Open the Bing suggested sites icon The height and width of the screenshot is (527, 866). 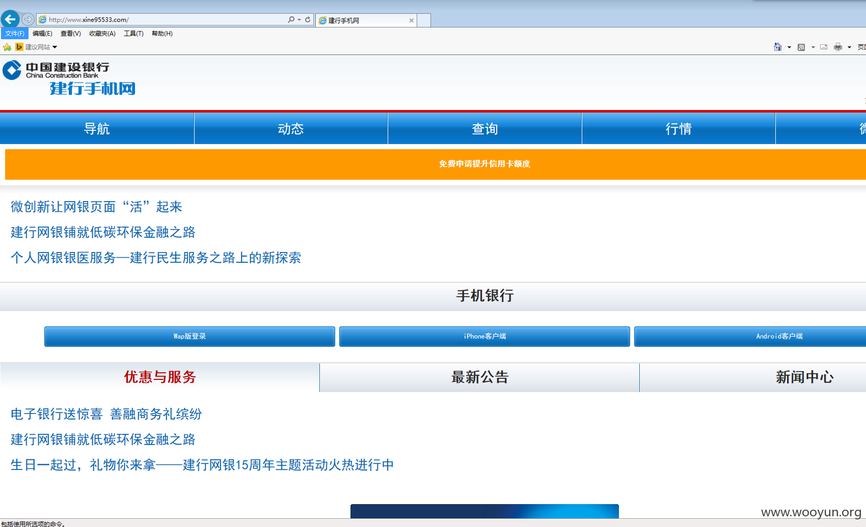pos(19,47)
